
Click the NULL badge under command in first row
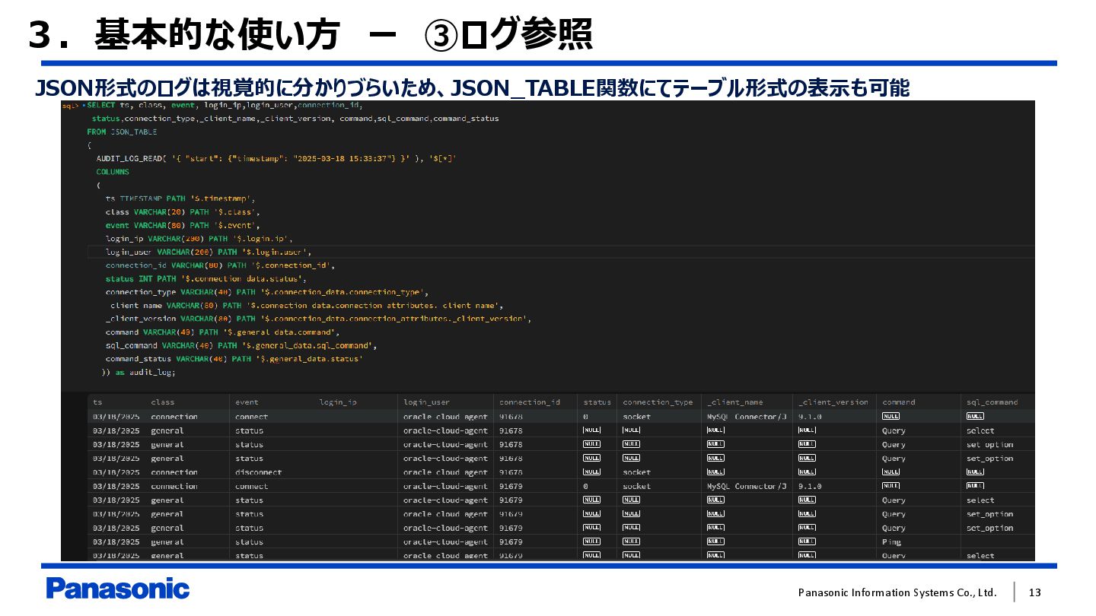coord(890,416)
